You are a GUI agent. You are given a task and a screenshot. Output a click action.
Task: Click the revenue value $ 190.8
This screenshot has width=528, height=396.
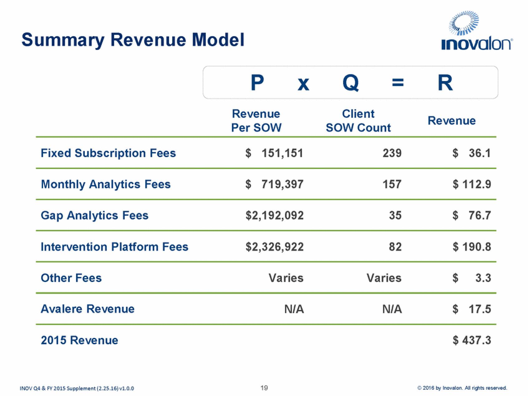coord(472,247)
